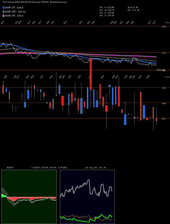This screenshot has height=224, width=170.
Task: Click the 135 price axis label
Action: coord(164,88)
